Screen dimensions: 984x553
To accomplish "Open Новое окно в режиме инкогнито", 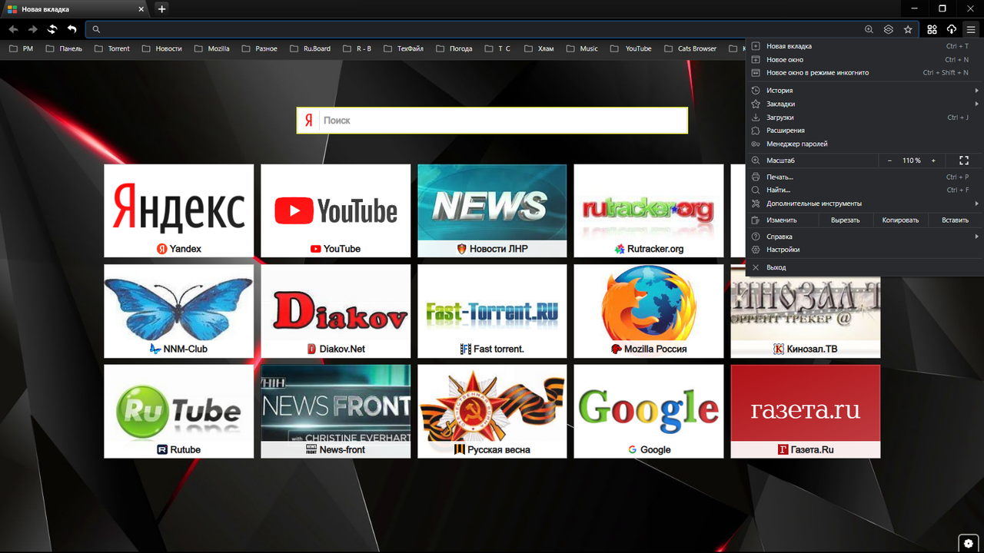I will [865, 72].
